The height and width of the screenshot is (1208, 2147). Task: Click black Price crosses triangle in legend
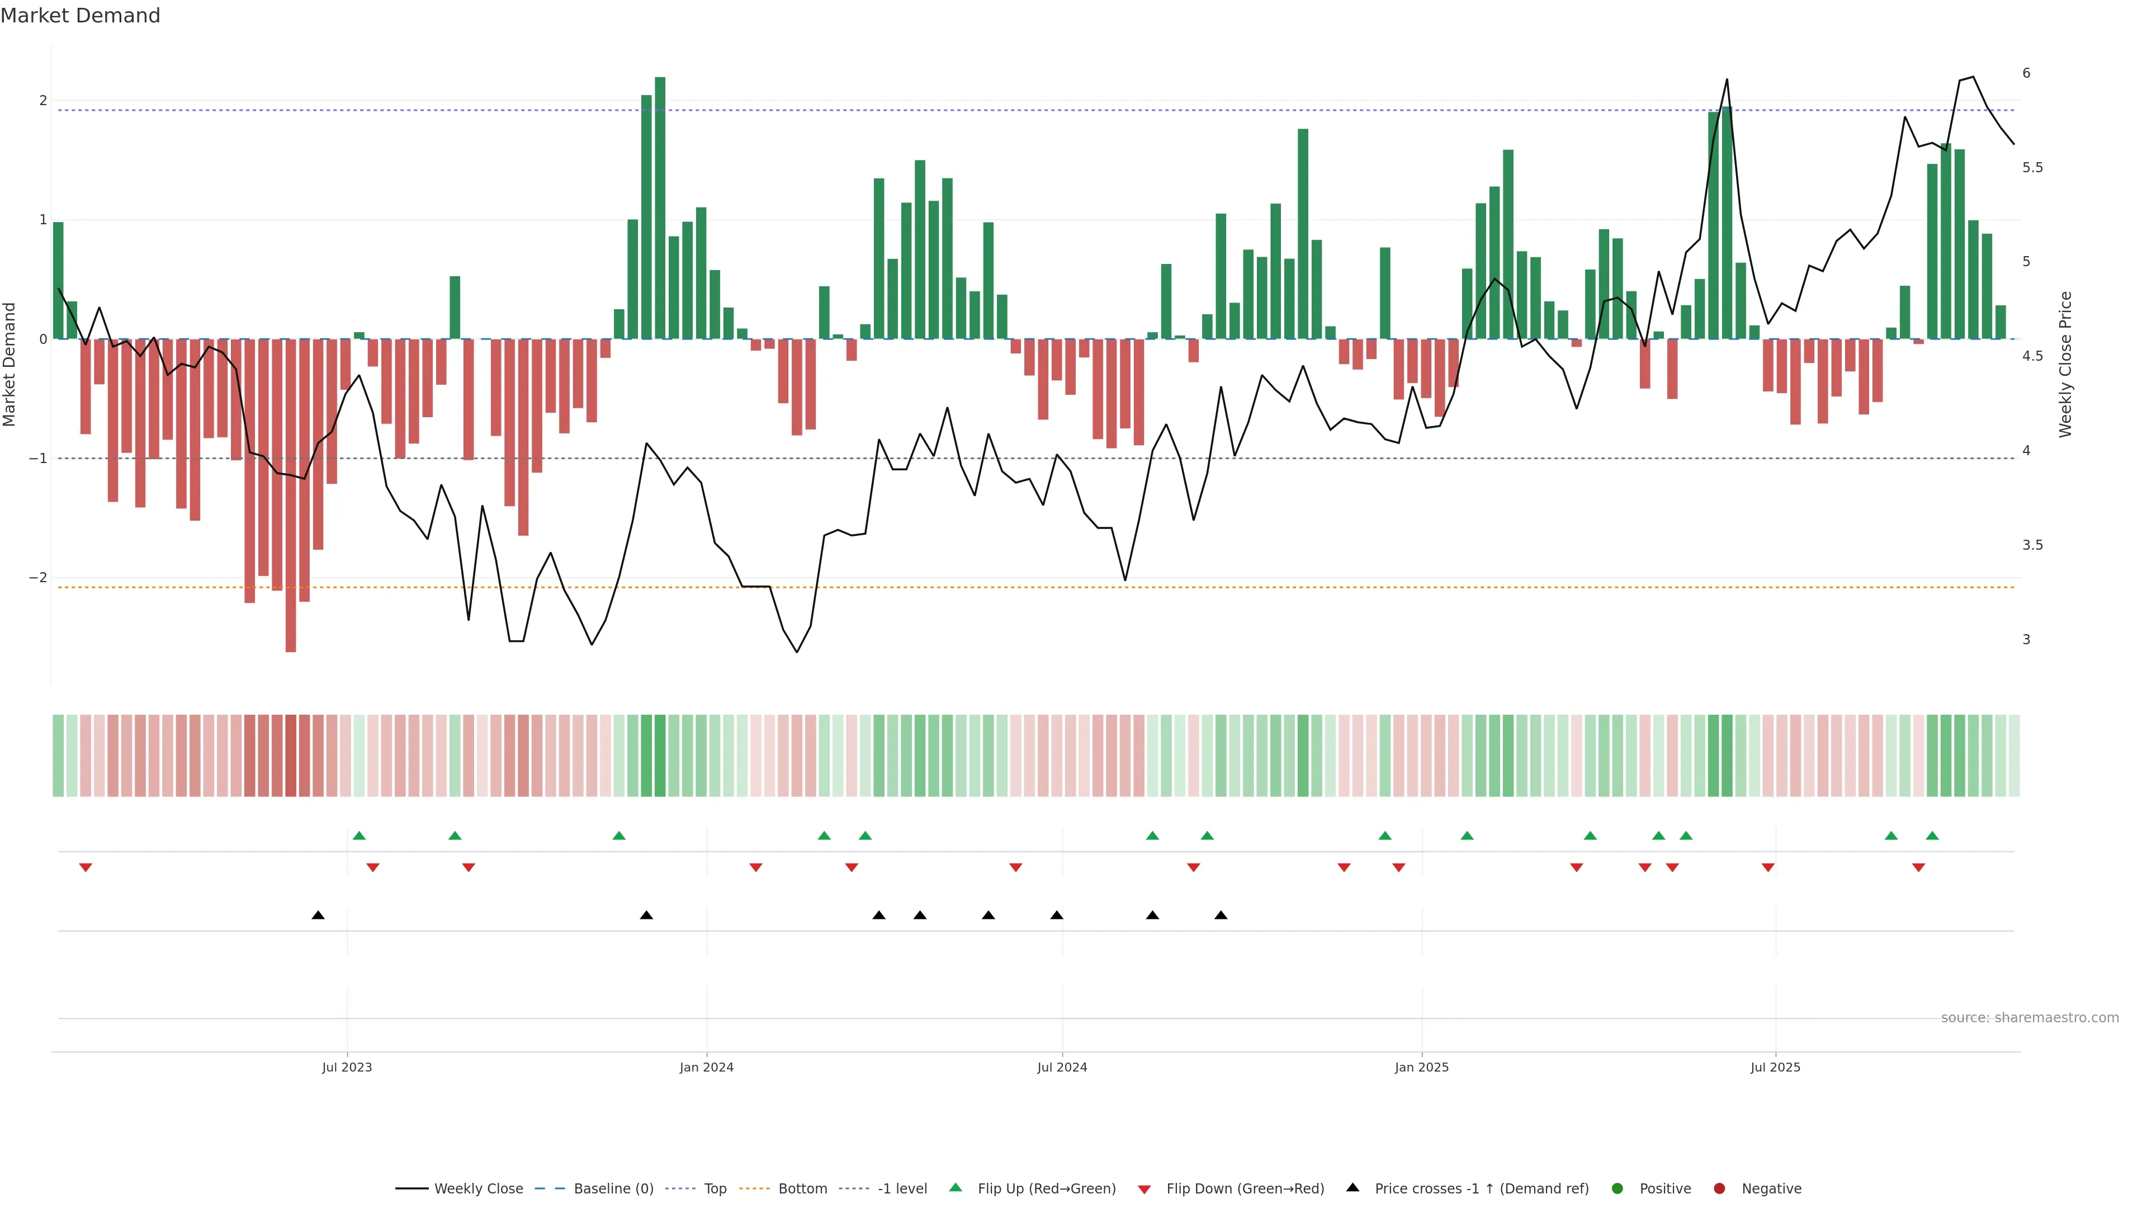1352,1187
